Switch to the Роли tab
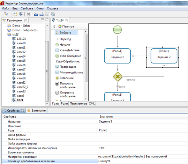This screenshot has height=164, width=188. 64,104
